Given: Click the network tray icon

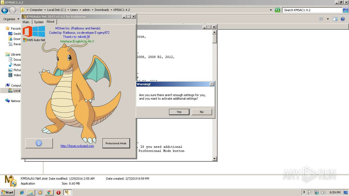Looking at the screenshot, I should (317, 192).
